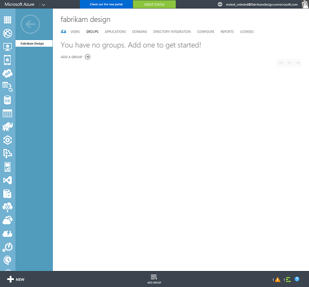309x287 pixels.
Task: Expand the Microsoft Azure chevron dropdown
Action: pyautogui.click(x=44, y=5)
